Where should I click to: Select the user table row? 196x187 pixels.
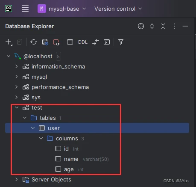click(97, 128)
